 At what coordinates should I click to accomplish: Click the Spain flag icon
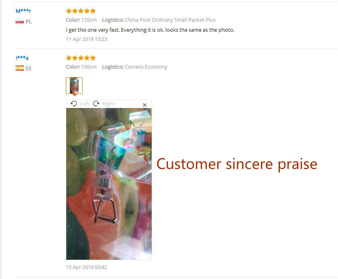point(20,68)
